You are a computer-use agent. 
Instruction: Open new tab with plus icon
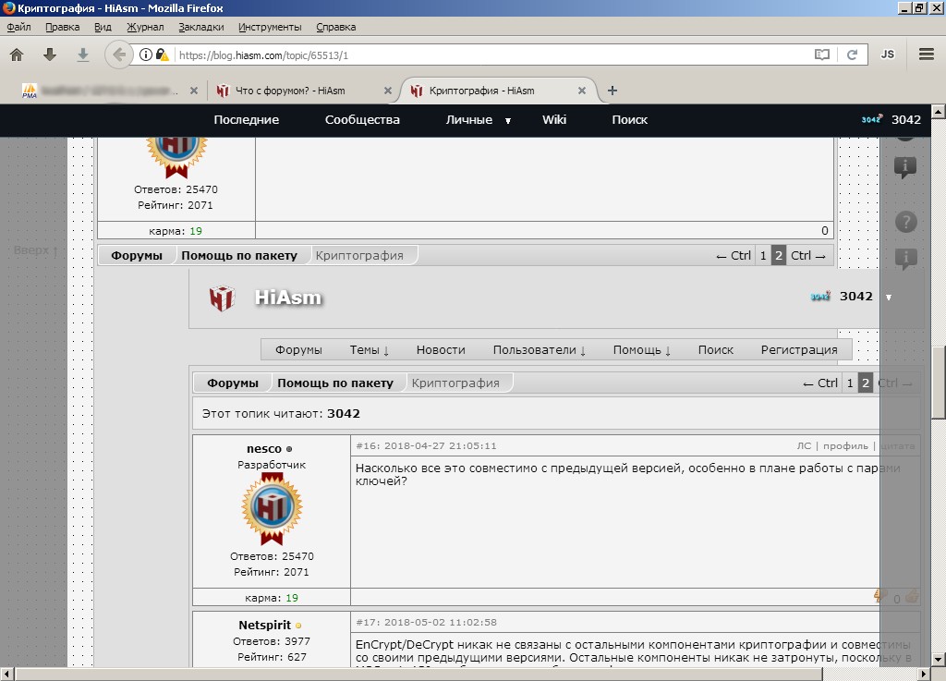click(x=612, y=91)
